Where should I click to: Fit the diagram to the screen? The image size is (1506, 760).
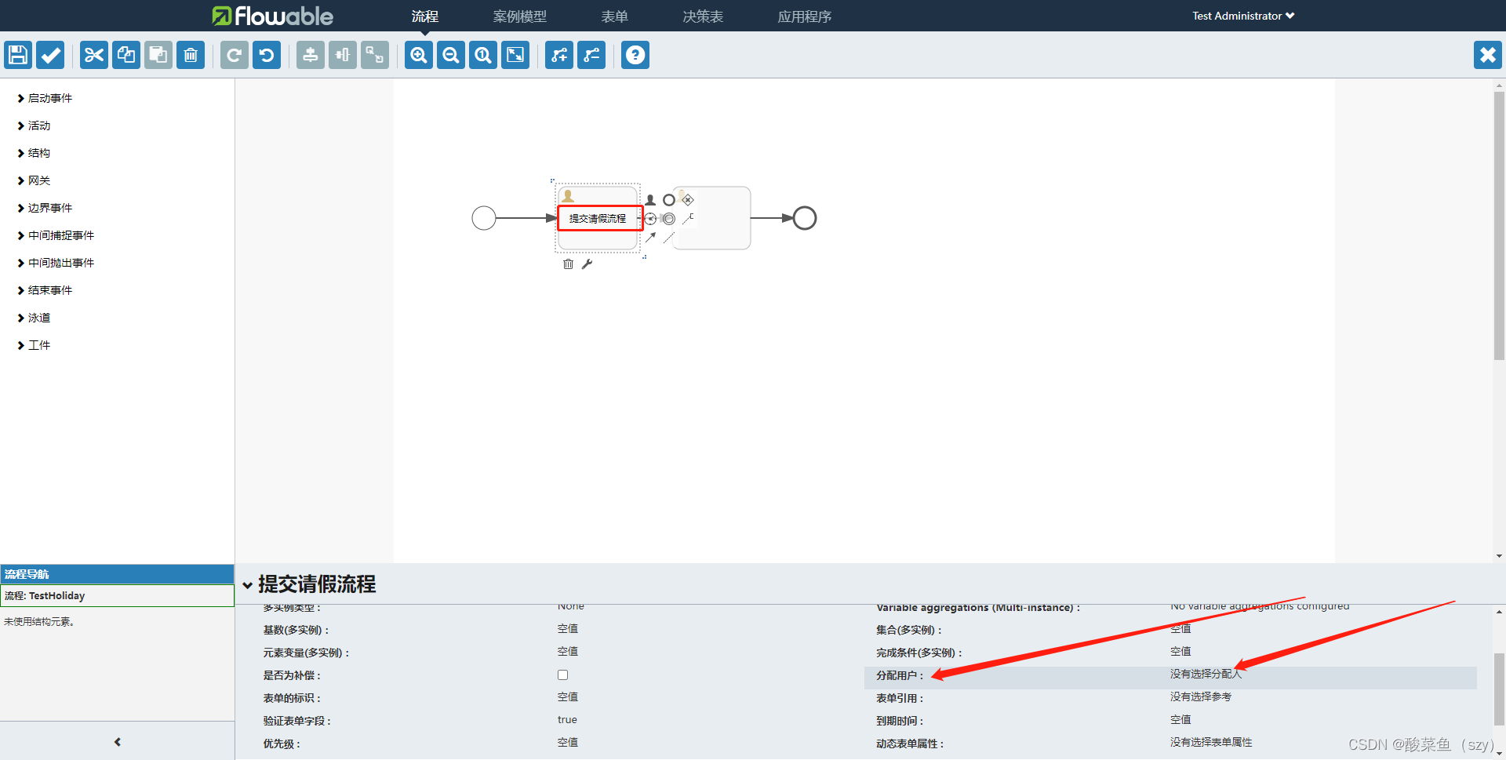[515, 55]
